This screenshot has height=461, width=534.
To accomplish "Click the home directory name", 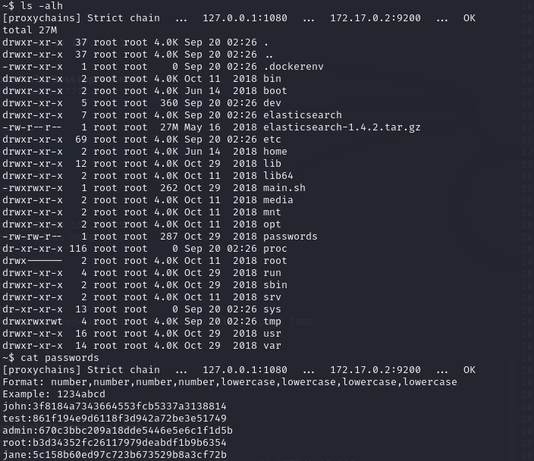I will tap(275, 152).
